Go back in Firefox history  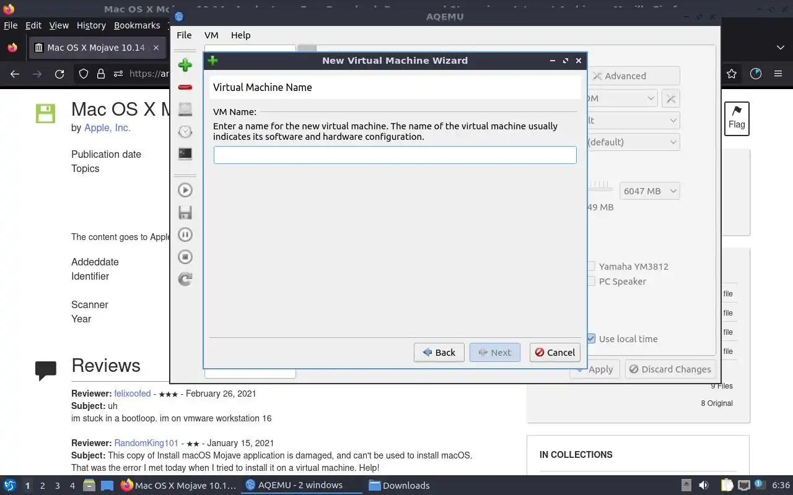pos(15,74)
